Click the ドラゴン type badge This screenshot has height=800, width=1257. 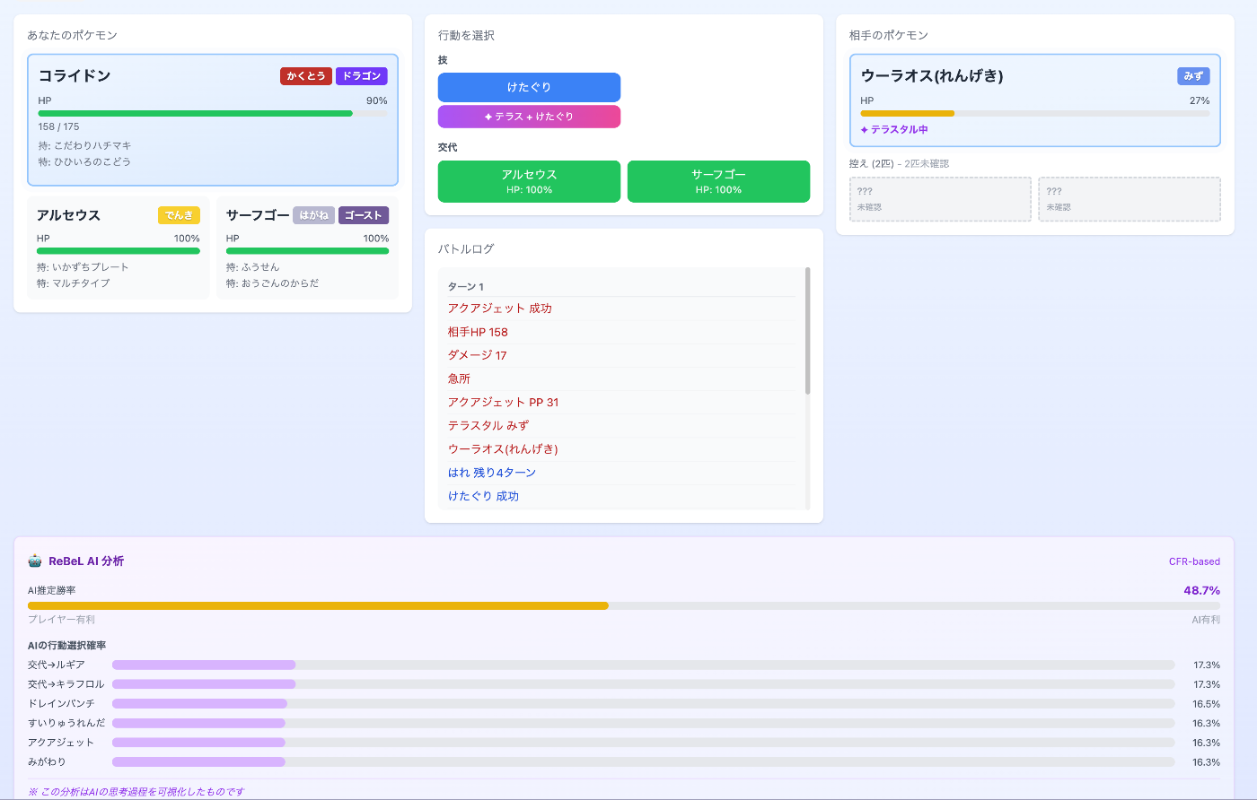(x=362, y=76)
